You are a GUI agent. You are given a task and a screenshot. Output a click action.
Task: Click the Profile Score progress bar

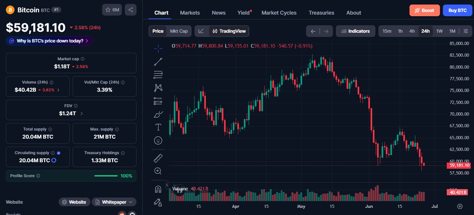[106, 176]
